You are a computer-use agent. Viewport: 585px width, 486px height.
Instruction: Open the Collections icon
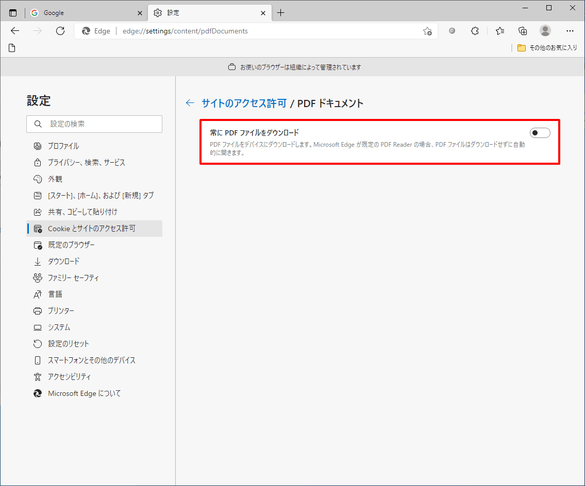tap(523, 31)
